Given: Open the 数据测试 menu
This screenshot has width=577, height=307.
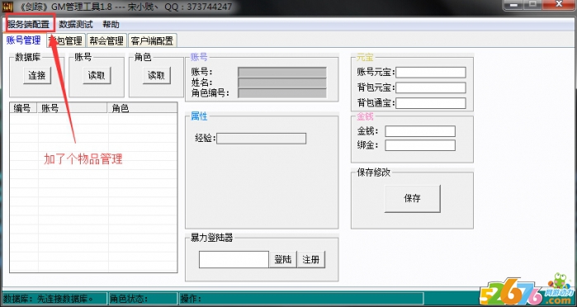Looking at the screenshot, I should (x=76, y=25).
